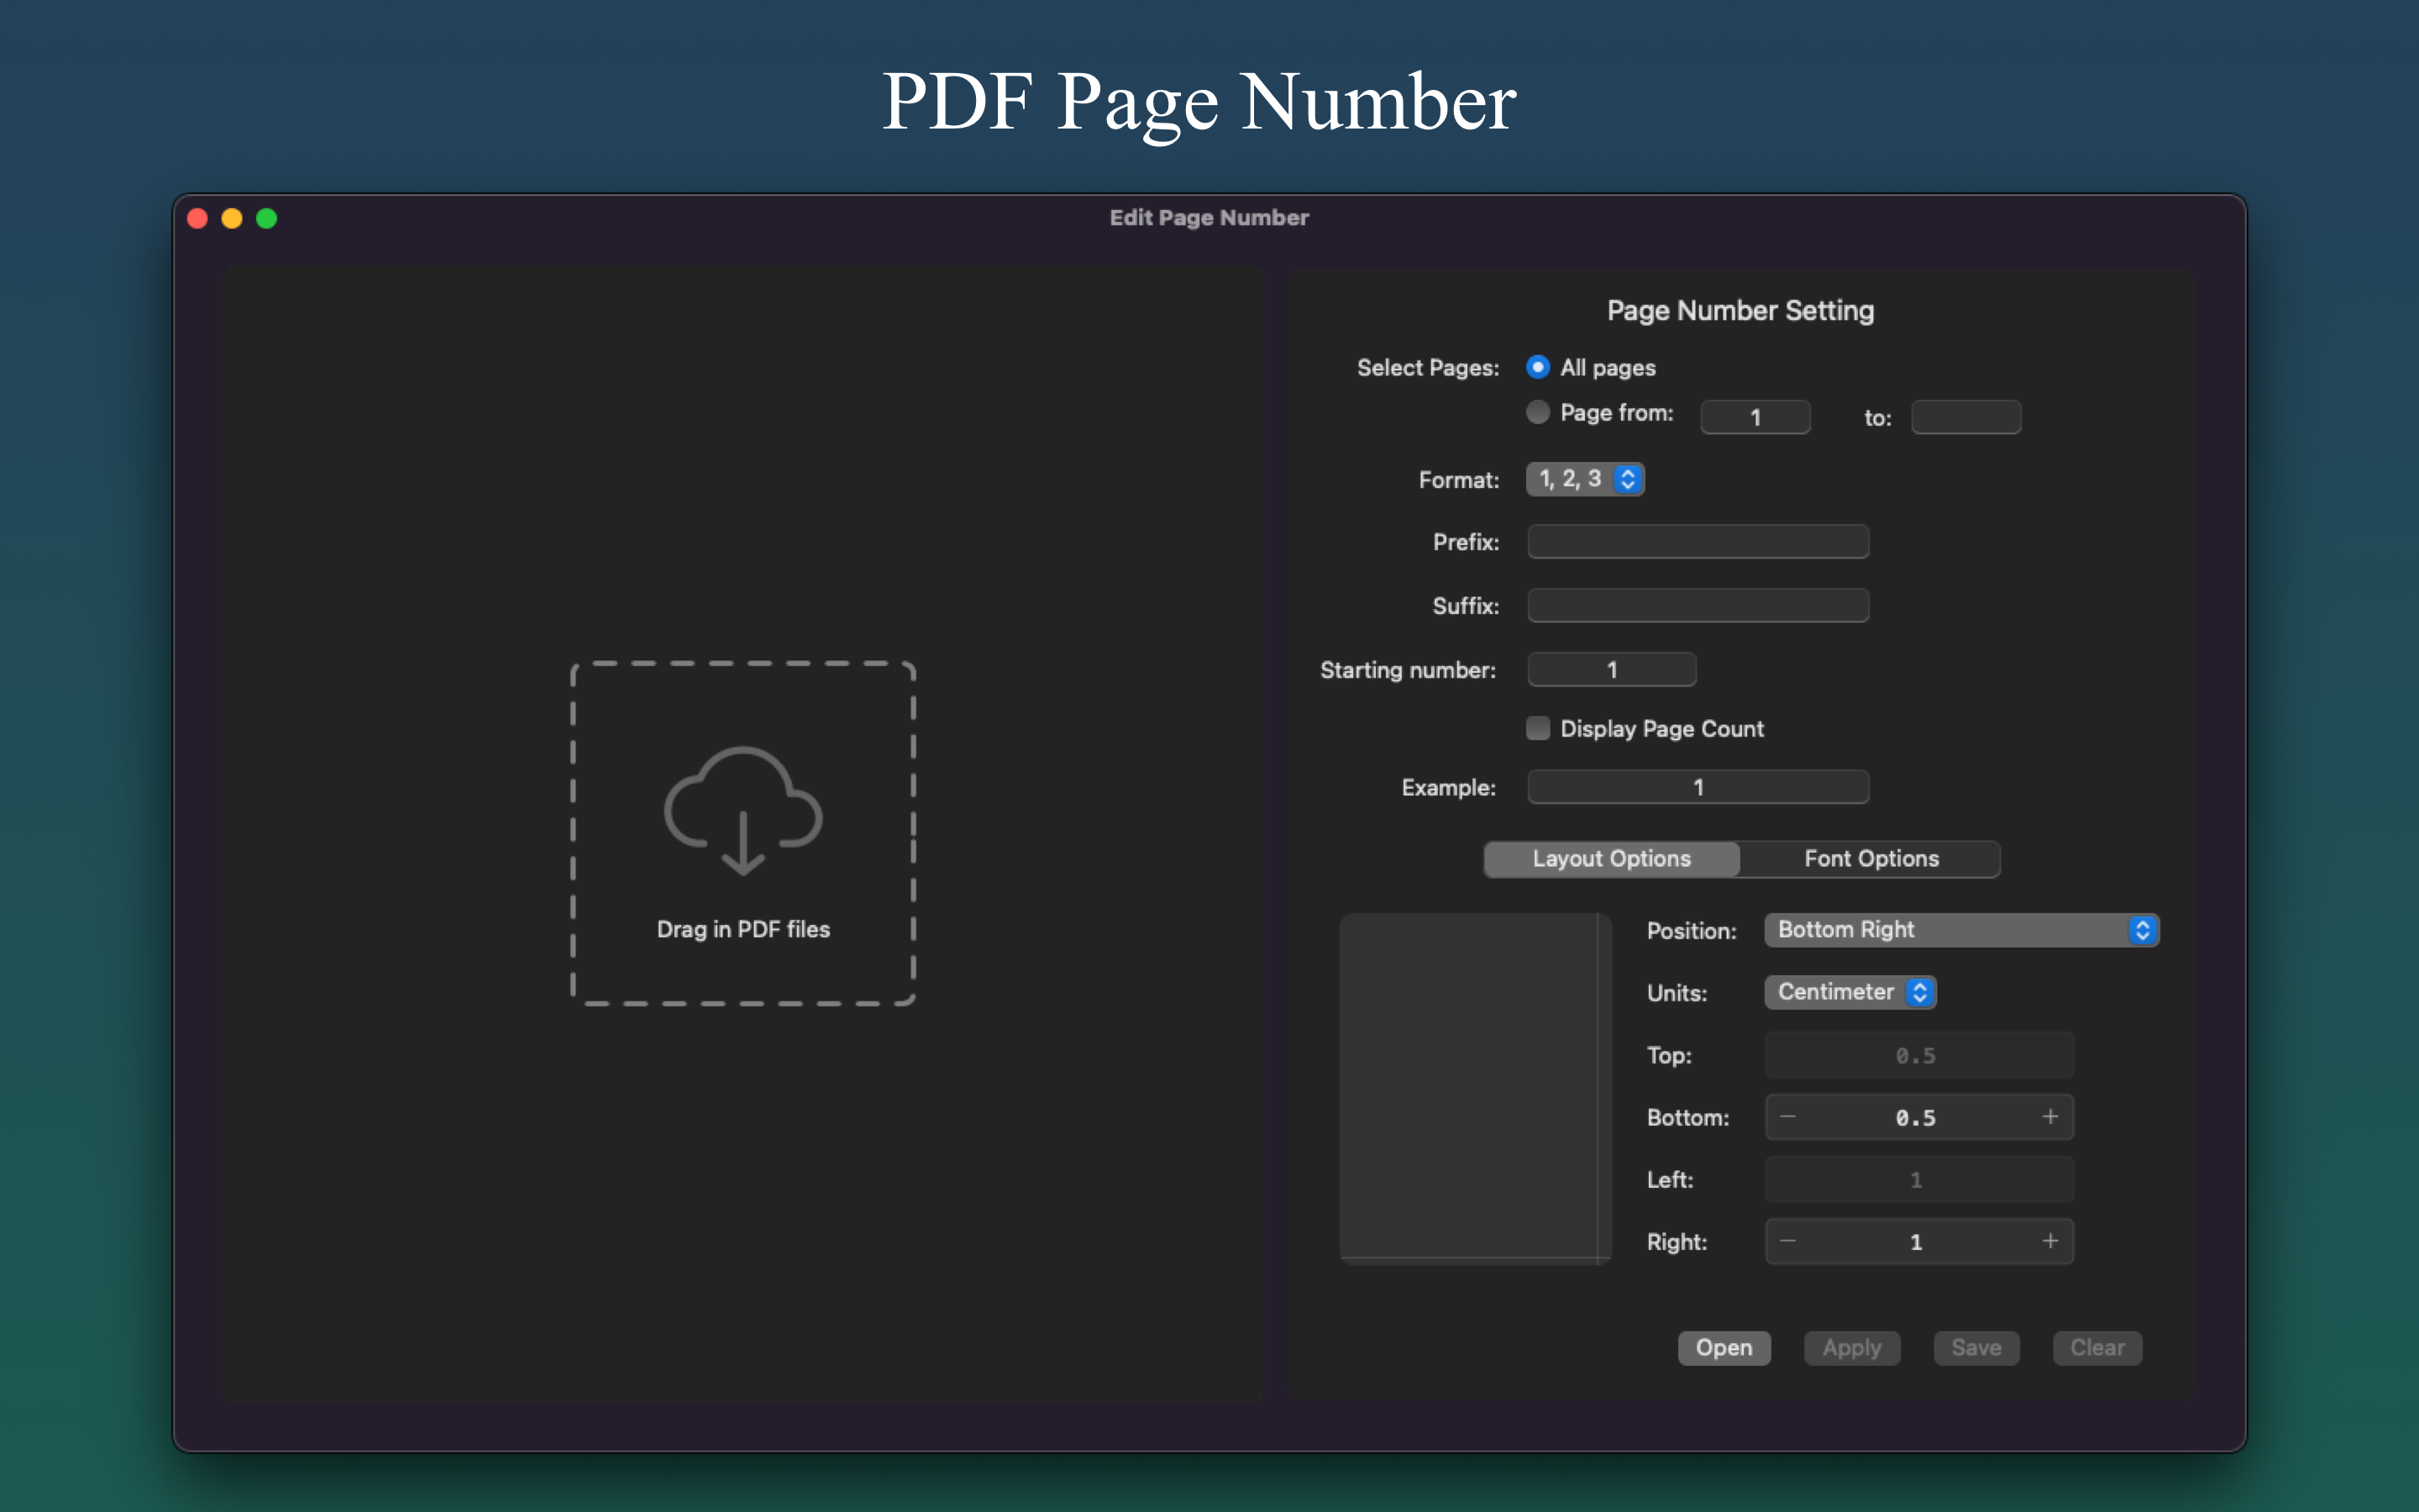Viewport: 2419px width, 1512px height.
Task: Open the Position dropdown set to Bottom Right
Action: [x=1961, y=930]
